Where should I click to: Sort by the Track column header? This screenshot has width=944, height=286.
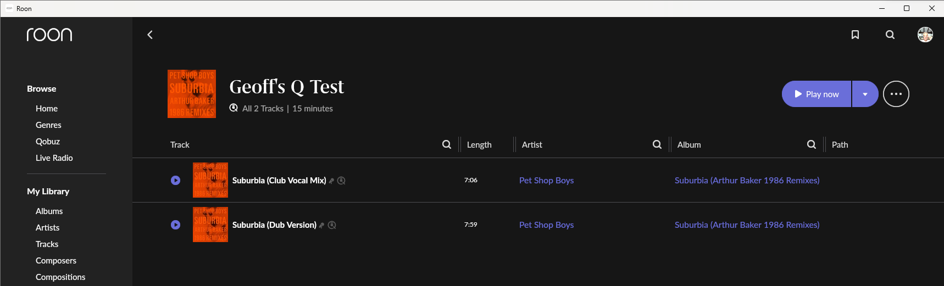[180, 145]
